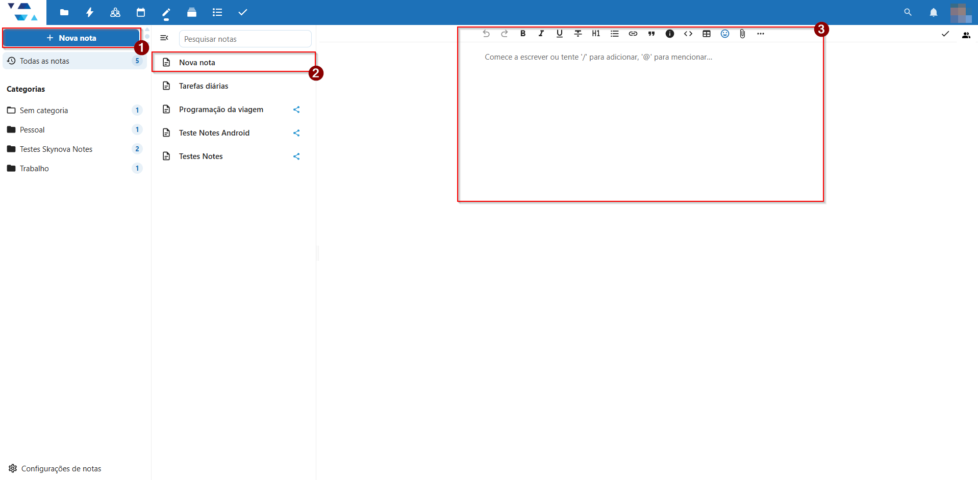The width and height of the screenshot is (978, 480).
Task: Add a blockquote to the note
Action: [651, 34]
